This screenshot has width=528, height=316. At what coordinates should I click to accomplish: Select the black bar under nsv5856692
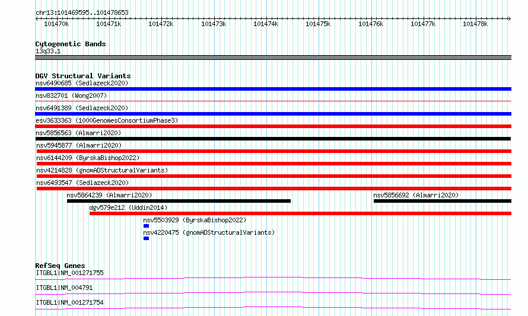click(x=443, y=201)
